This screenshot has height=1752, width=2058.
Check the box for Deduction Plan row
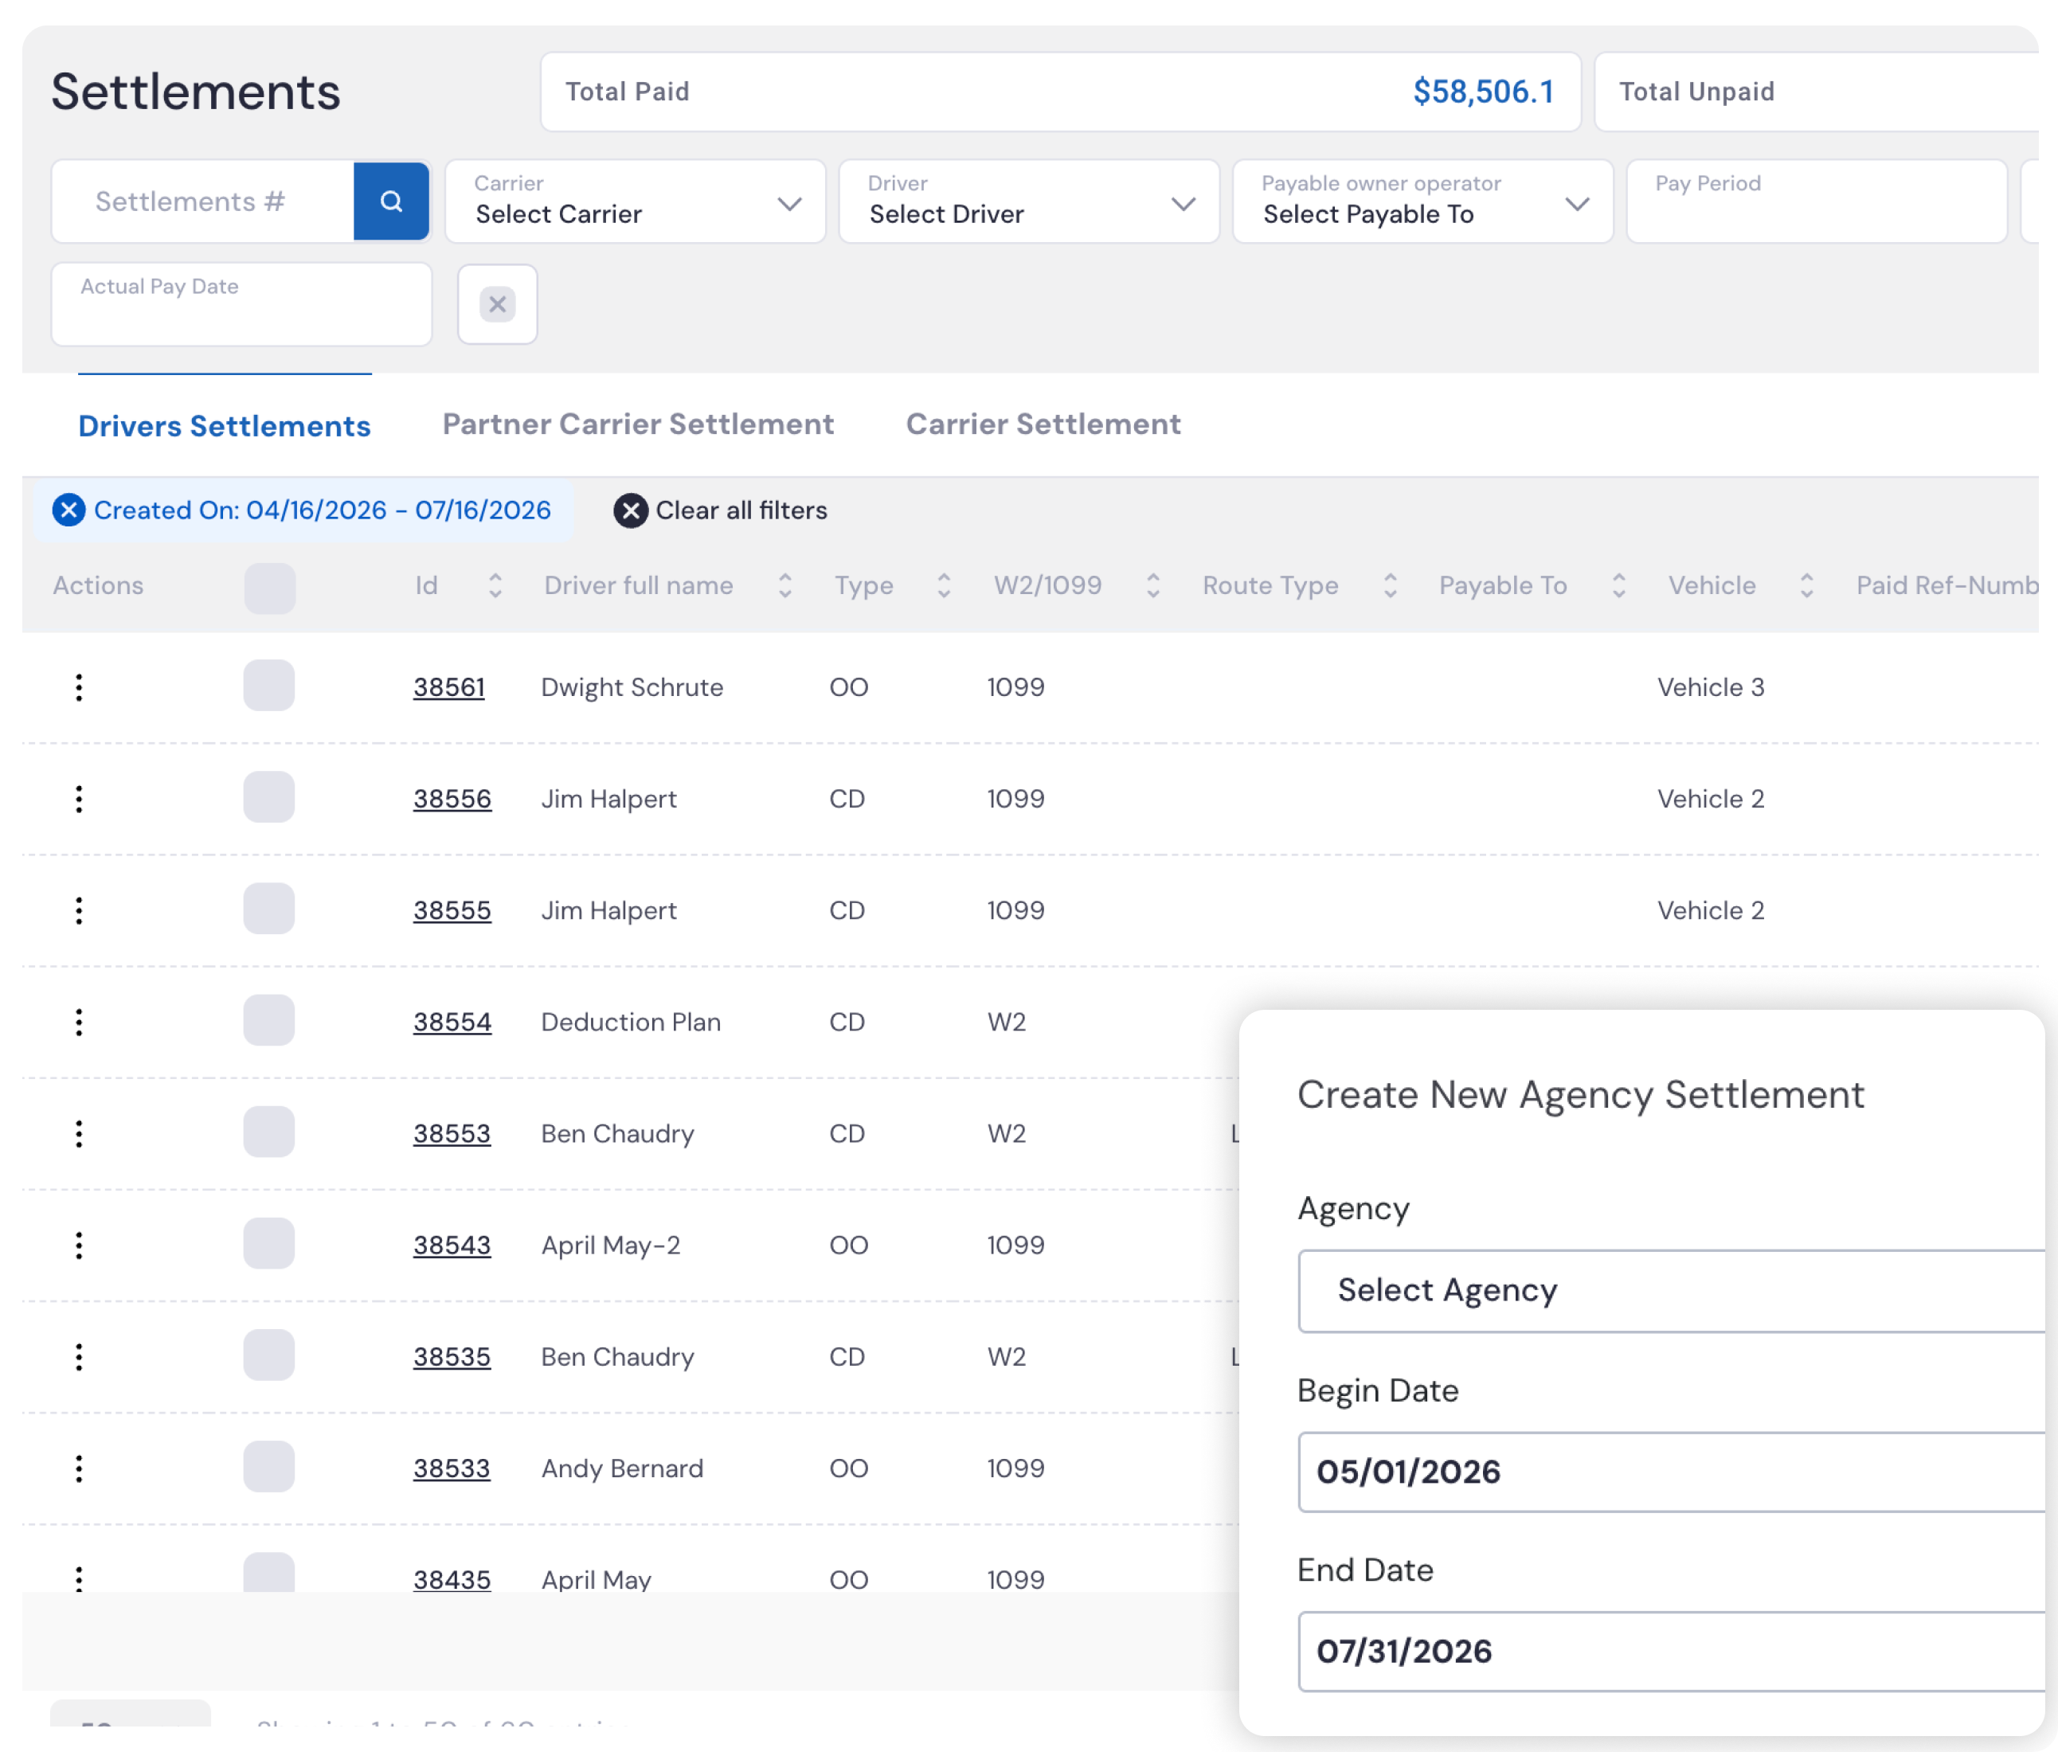coord(269,1020)
